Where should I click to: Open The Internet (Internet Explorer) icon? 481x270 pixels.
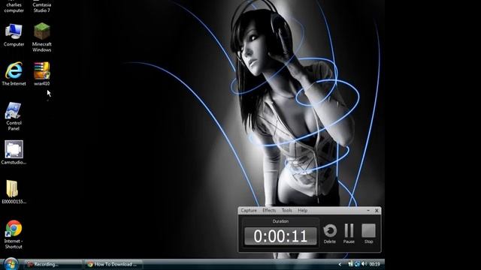[x=14, y=73]
